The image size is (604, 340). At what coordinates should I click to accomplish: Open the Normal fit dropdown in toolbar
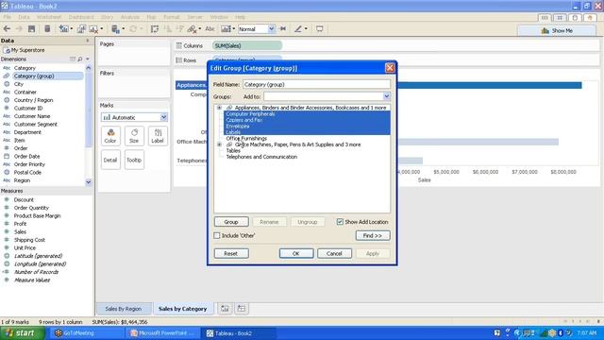(x=271, y=29)
